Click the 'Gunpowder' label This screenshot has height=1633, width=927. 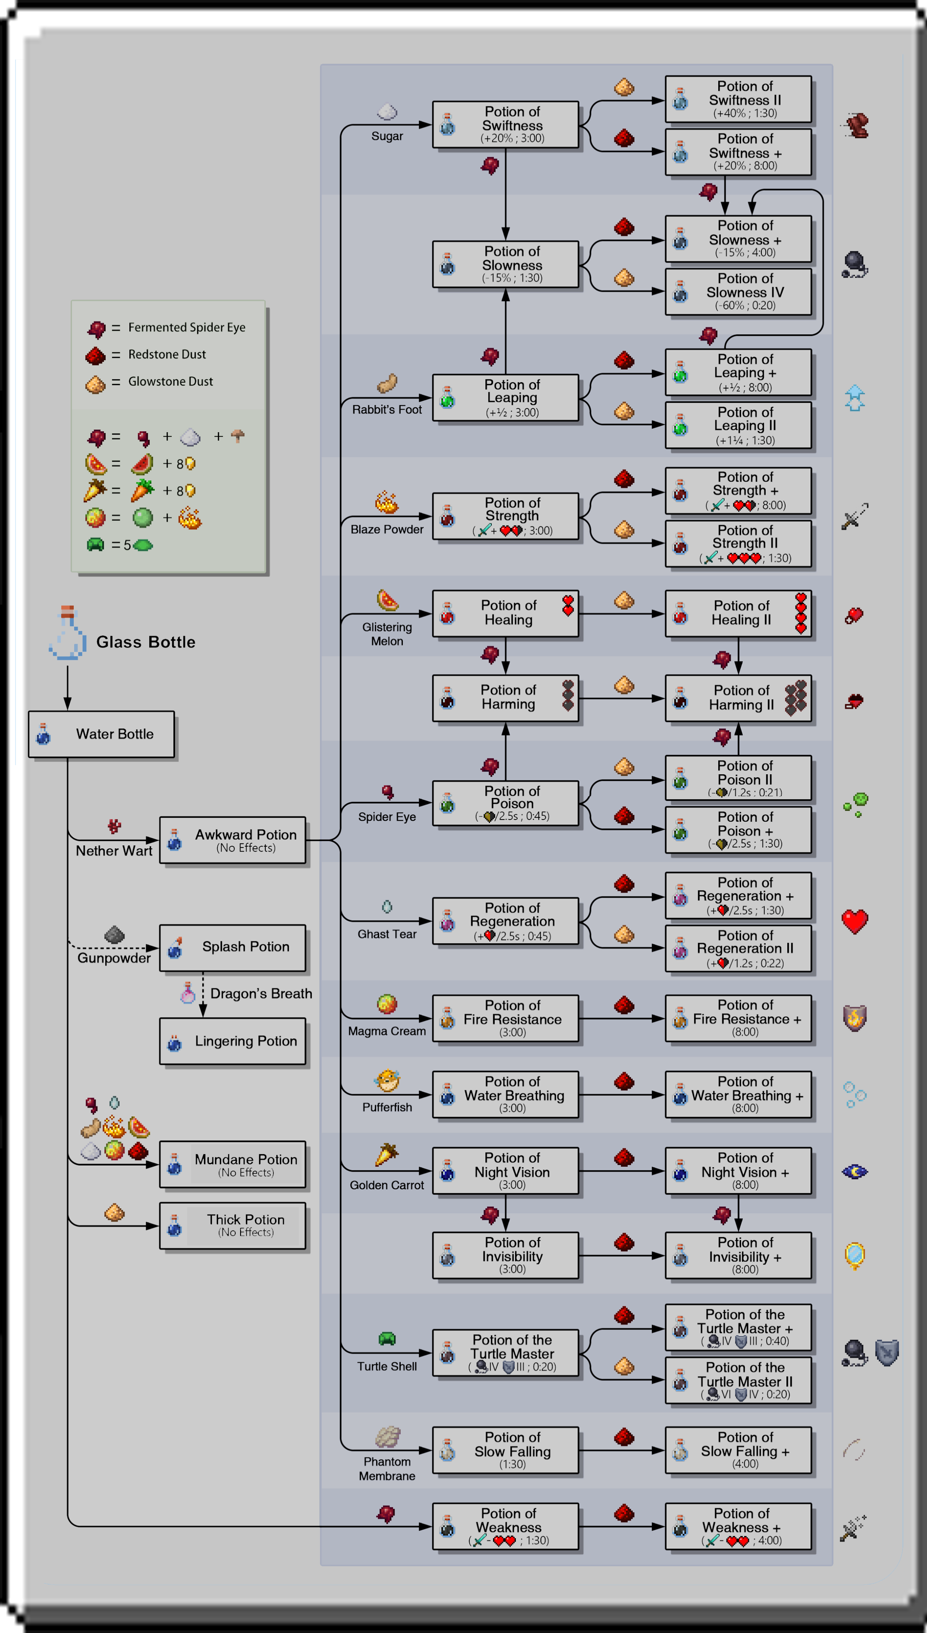click(x=114, y=958)
